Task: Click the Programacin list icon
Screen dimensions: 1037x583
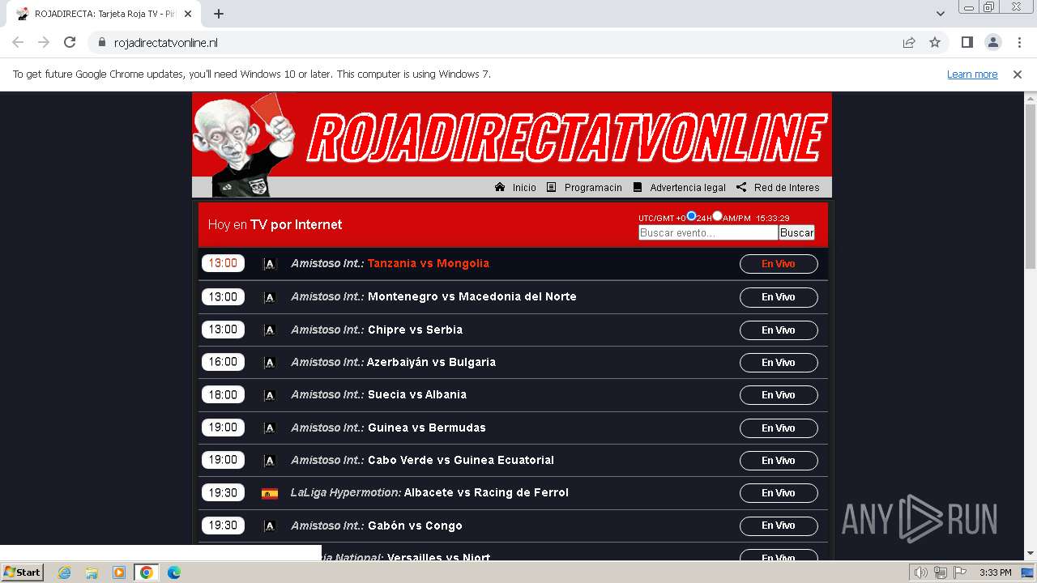Action: [x=552, y=187]
